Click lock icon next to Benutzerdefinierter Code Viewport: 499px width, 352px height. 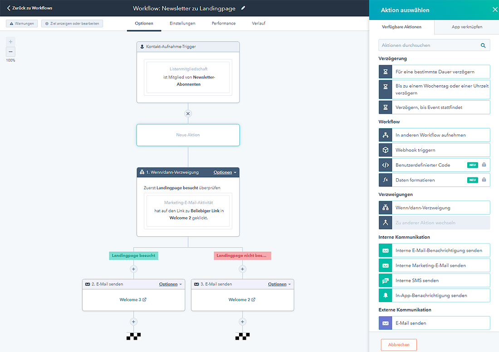[484, 165]
